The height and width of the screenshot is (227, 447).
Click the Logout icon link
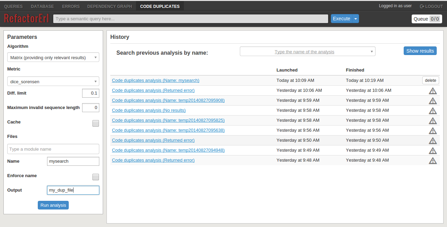(431, 6)
